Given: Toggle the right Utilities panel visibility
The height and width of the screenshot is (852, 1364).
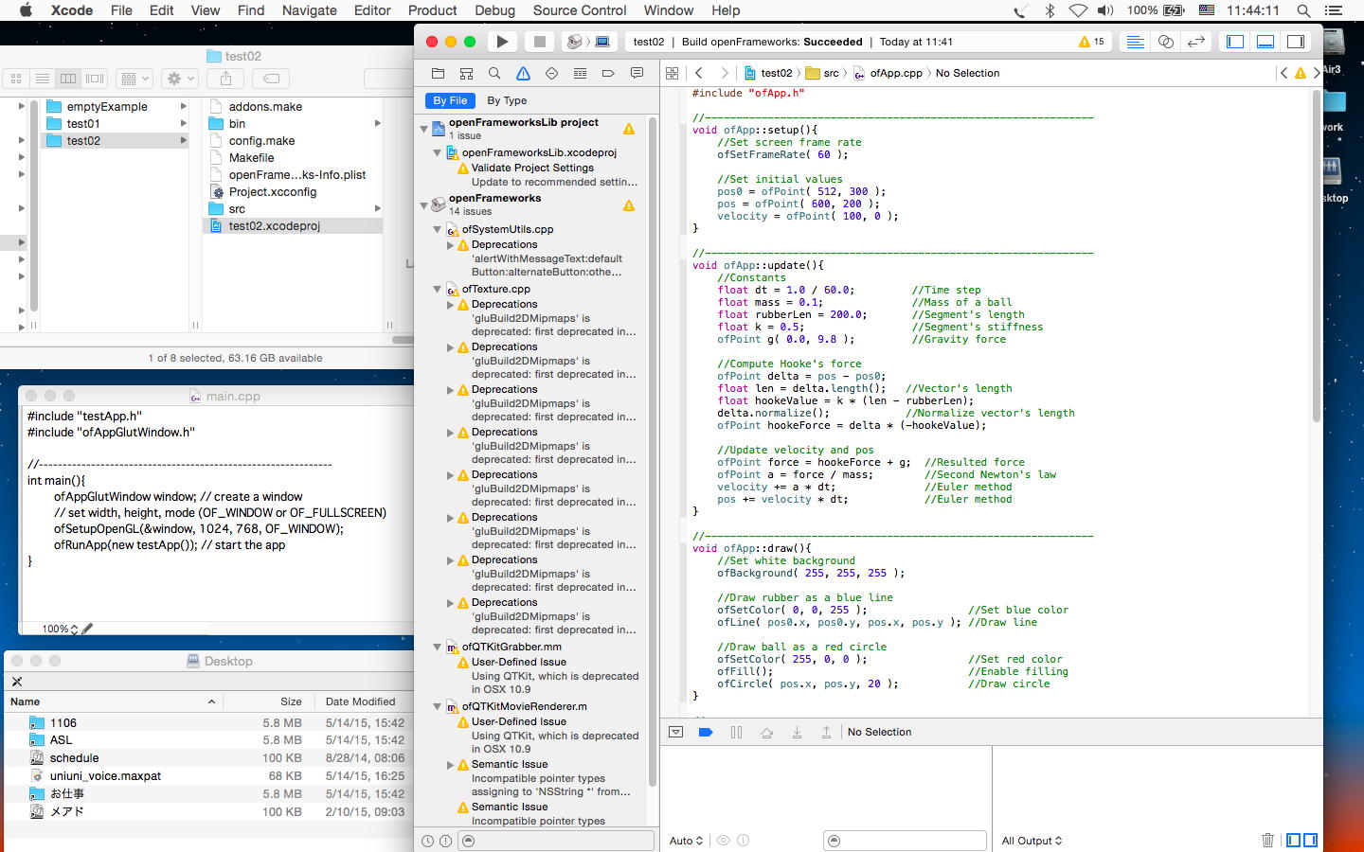Looking at the screenshot, I should click(1296, 42).
